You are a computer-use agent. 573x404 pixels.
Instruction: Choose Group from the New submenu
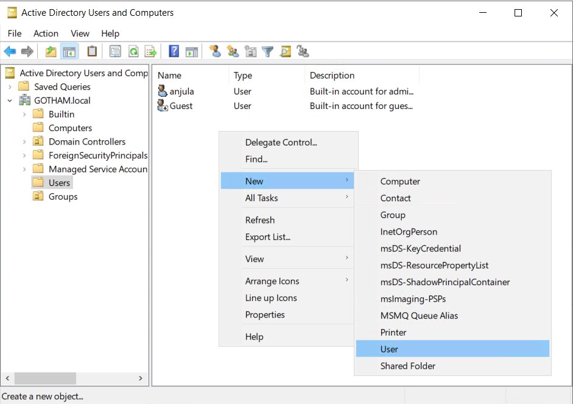[393, 215]
